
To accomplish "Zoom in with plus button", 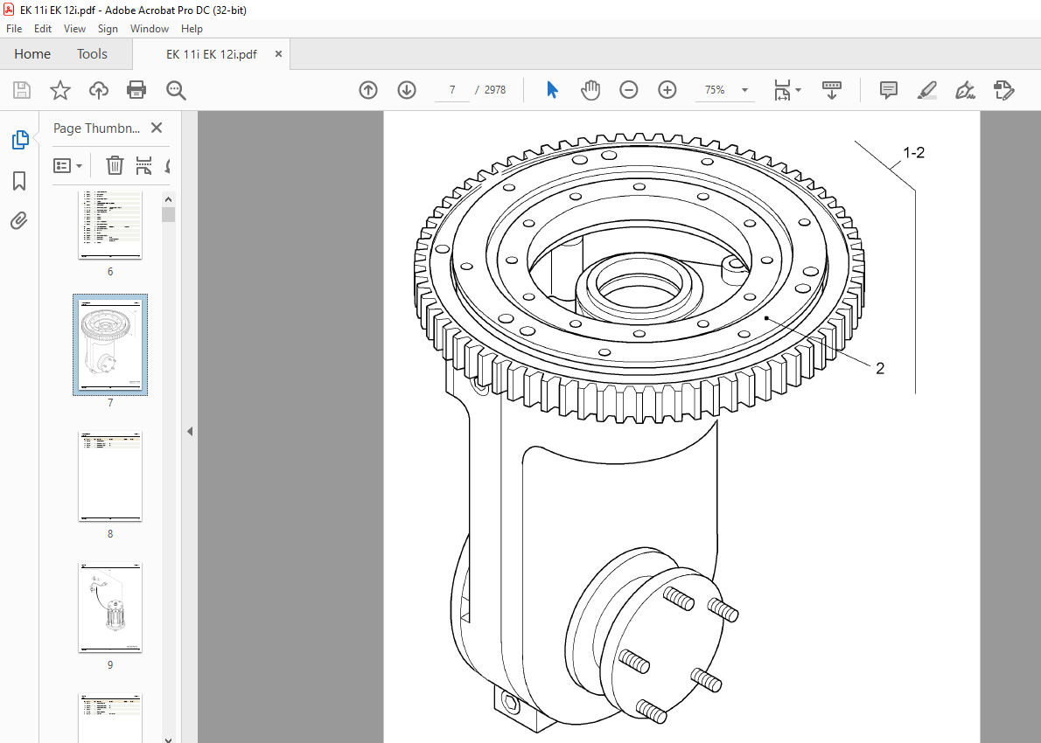I will [667, 89].
